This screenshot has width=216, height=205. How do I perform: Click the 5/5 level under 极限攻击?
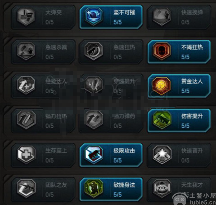(117, 160)
